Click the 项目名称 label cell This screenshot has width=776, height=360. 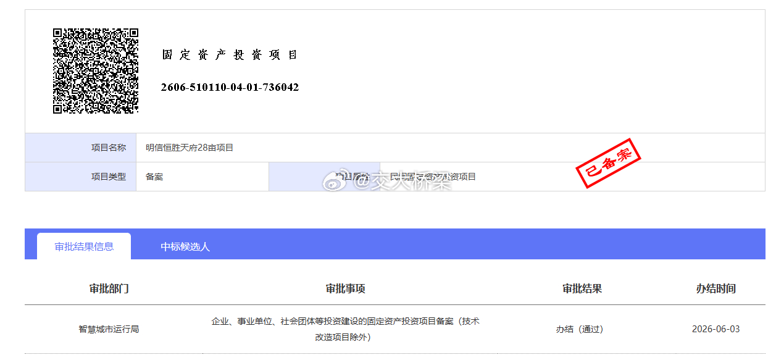(80, 148)
